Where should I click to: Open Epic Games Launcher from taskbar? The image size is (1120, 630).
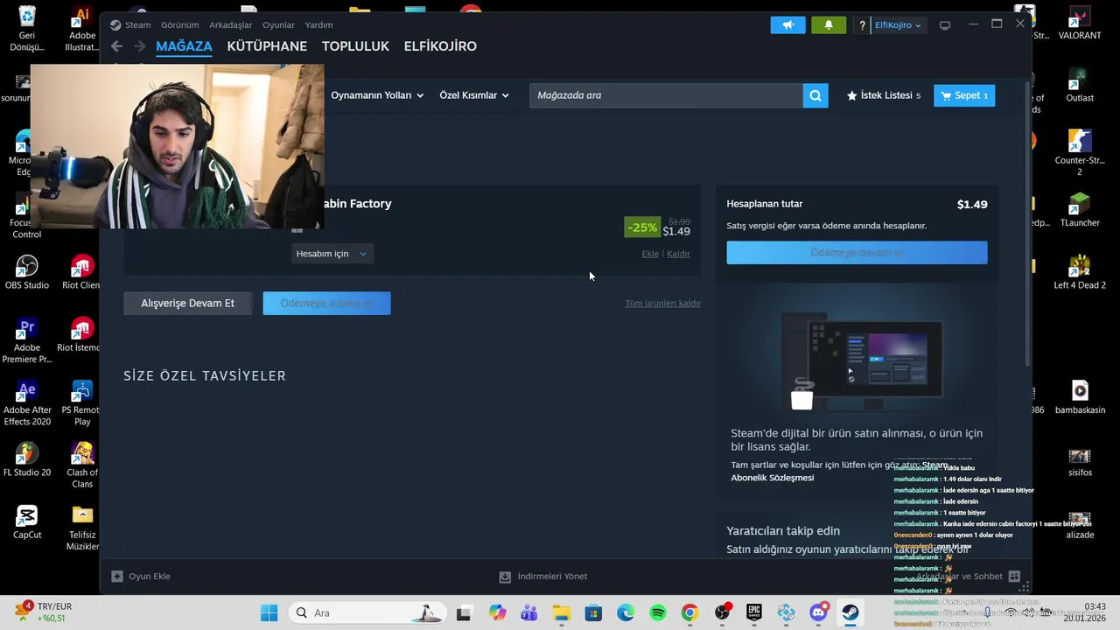tap(754, 612)
